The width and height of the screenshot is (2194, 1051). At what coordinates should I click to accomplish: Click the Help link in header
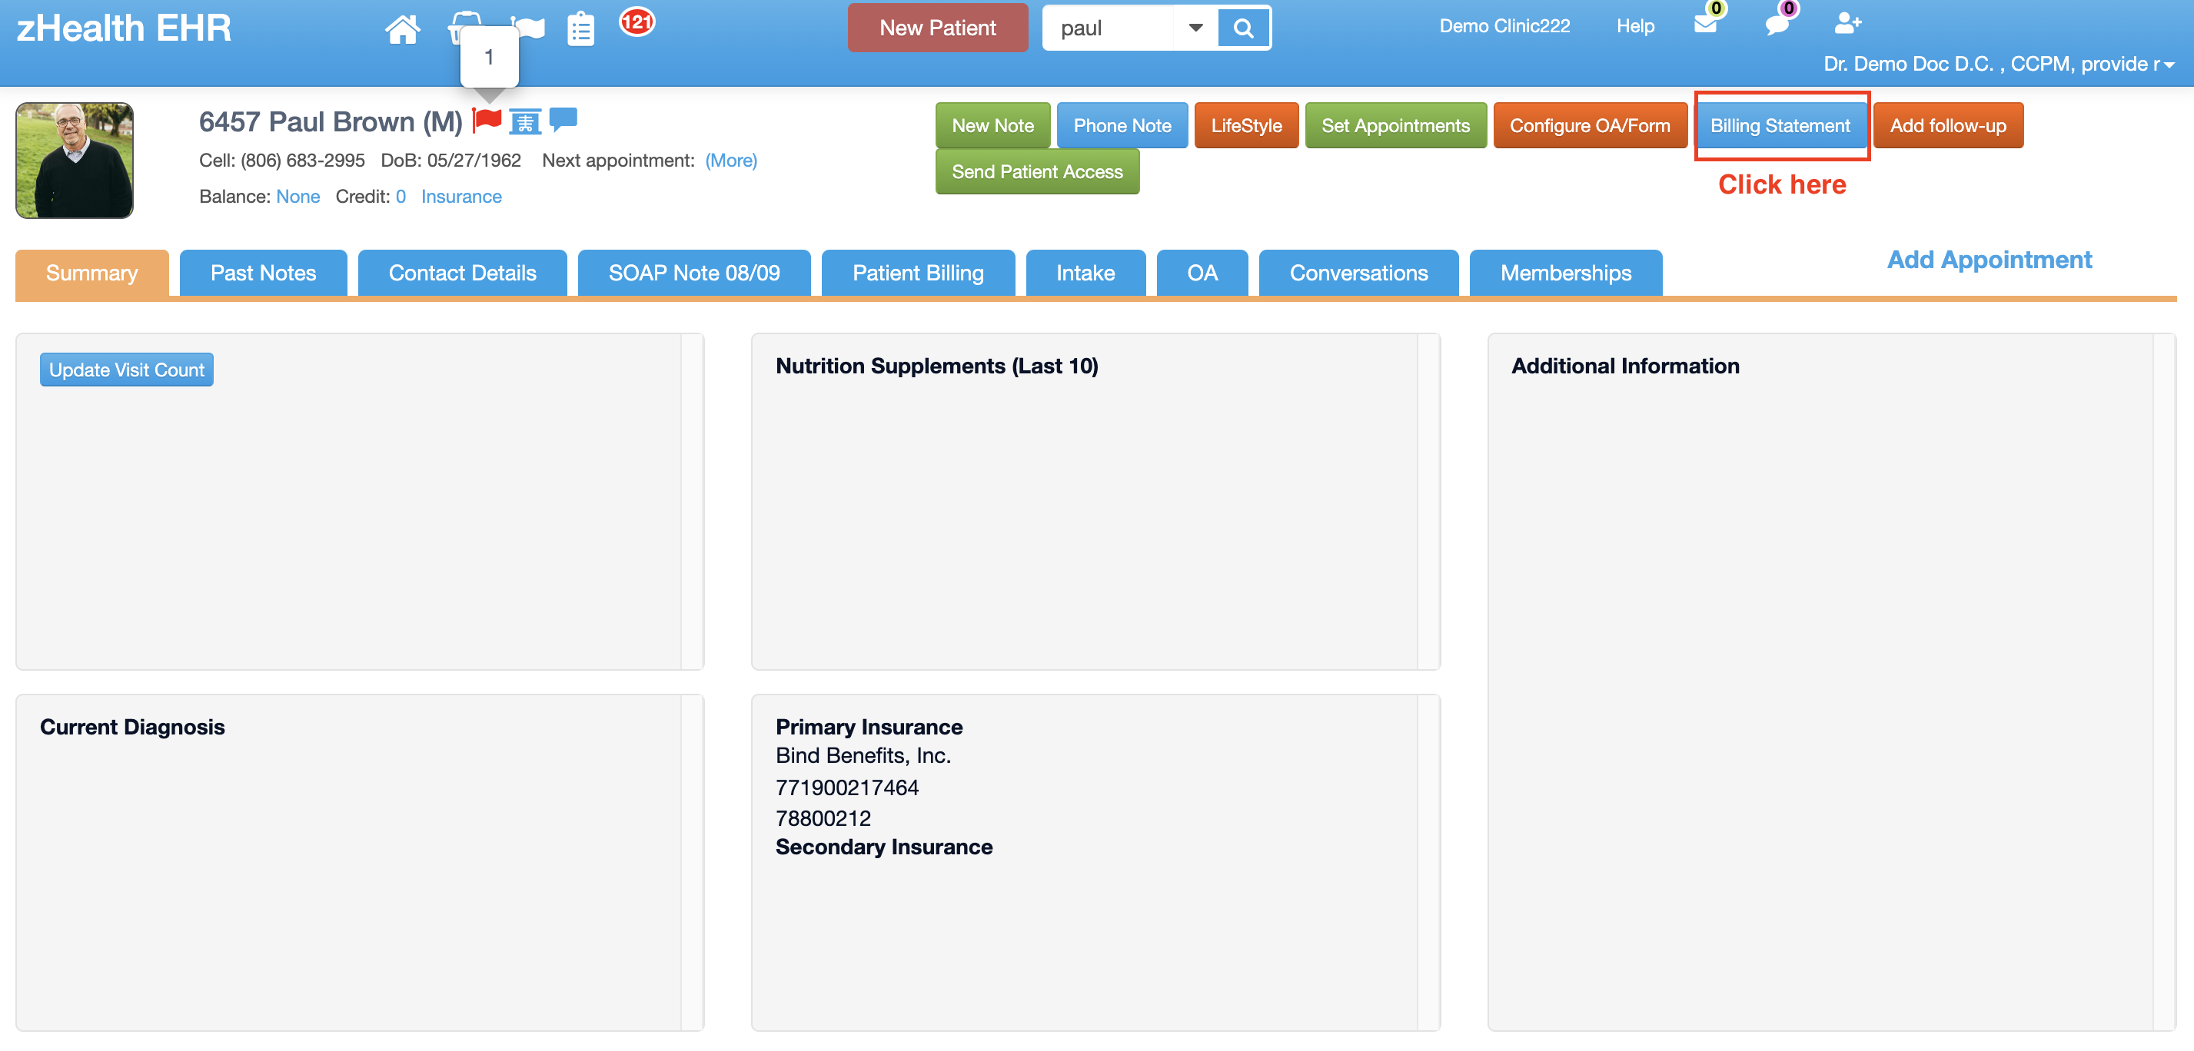click(1635, 26)
